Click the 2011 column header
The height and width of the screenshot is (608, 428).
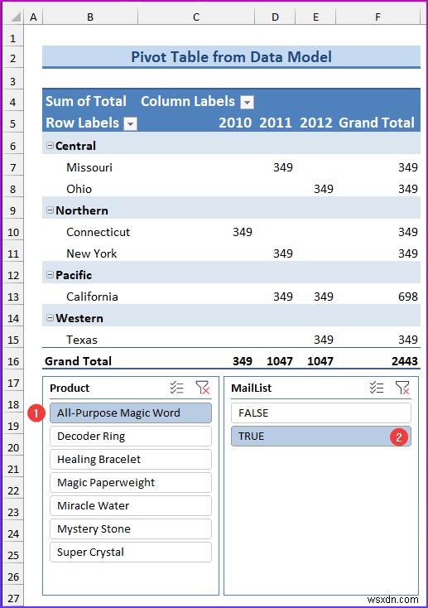click(x=275, y=123)
